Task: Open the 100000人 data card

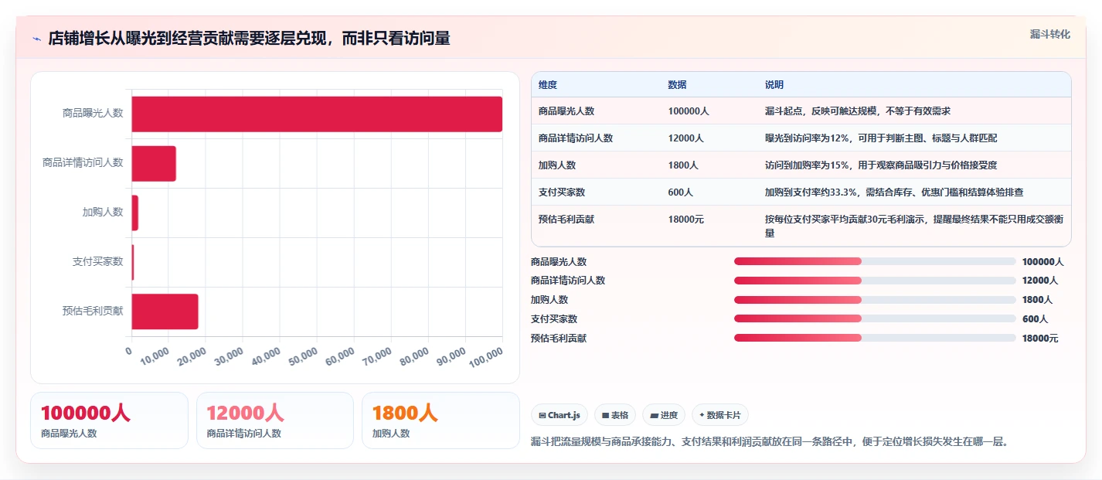Action: [109, 420]
